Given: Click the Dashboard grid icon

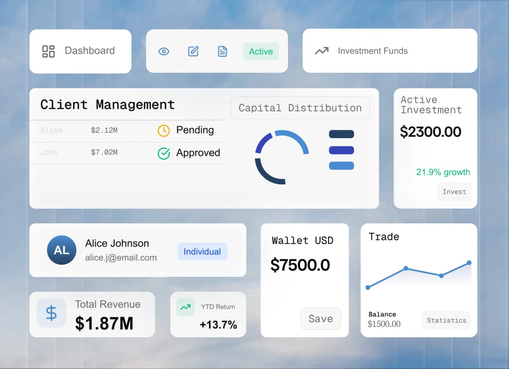Looking at the screenshot, I should coord(49,51).
